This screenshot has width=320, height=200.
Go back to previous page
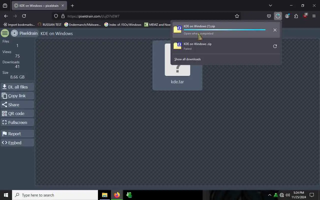click(x=6, y=16)
